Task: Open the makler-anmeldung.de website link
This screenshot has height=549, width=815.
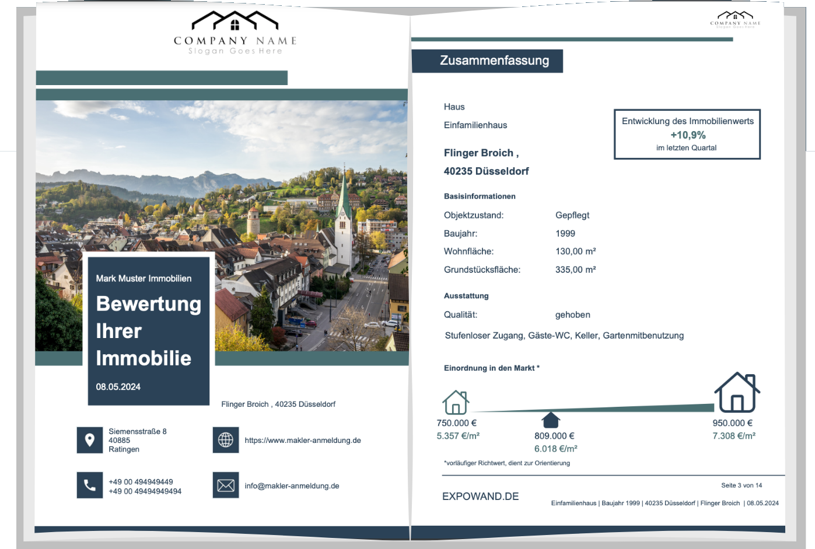Action: [x=303, y=441]
